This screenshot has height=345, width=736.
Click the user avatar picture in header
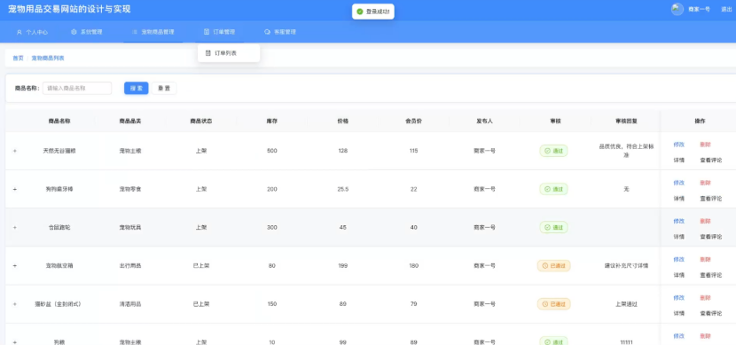[677, 10]
